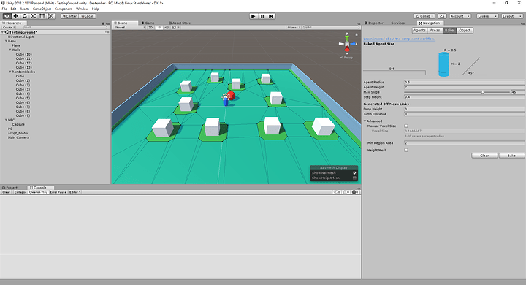
Task: Switch to Navigation Object tab
Action: [x=465, y=31]
